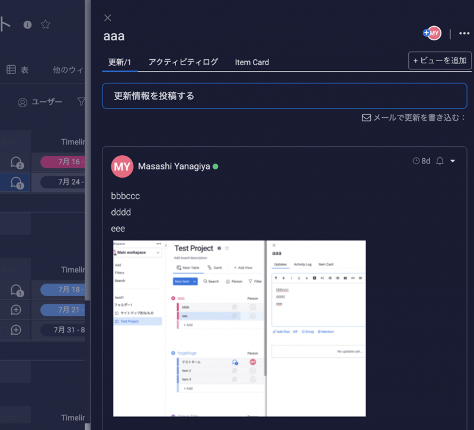This screenshot has width=474, height=430.
Task: Click the clock icon beside 8d
Action: point(416,161)
